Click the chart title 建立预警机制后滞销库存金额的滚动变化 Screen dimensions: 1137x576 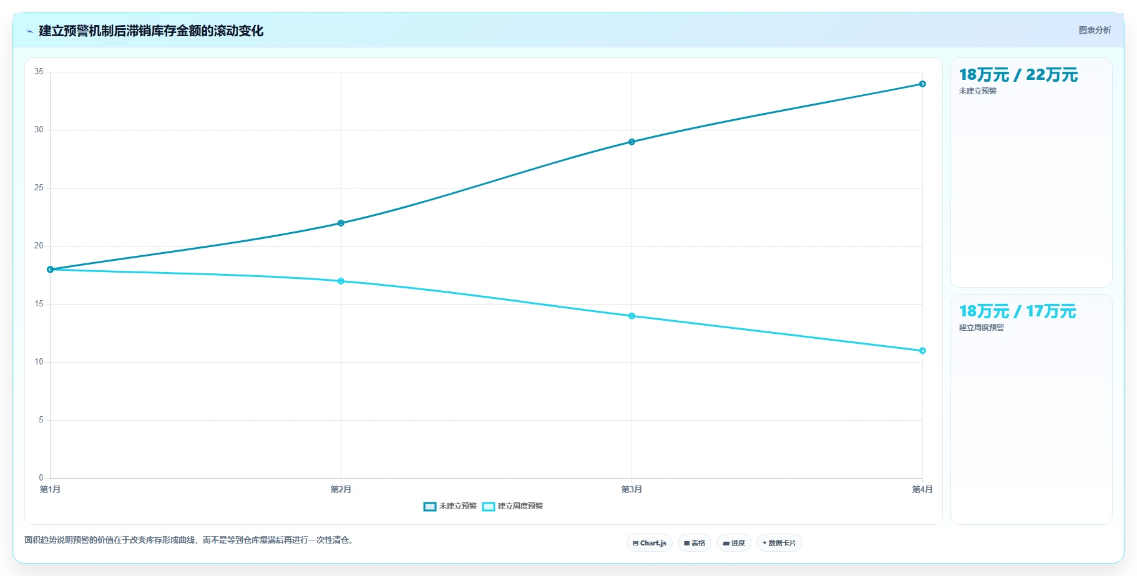point(151,31)
